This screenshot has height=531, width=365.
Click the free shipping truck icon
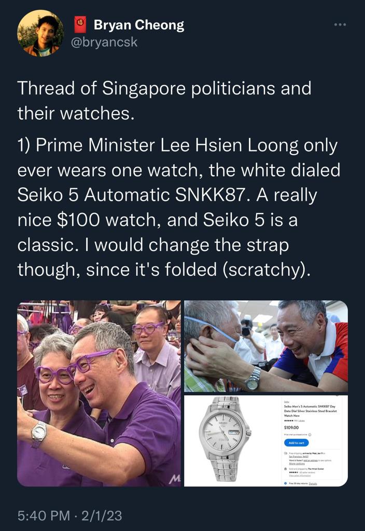click(x=286, y=453)
